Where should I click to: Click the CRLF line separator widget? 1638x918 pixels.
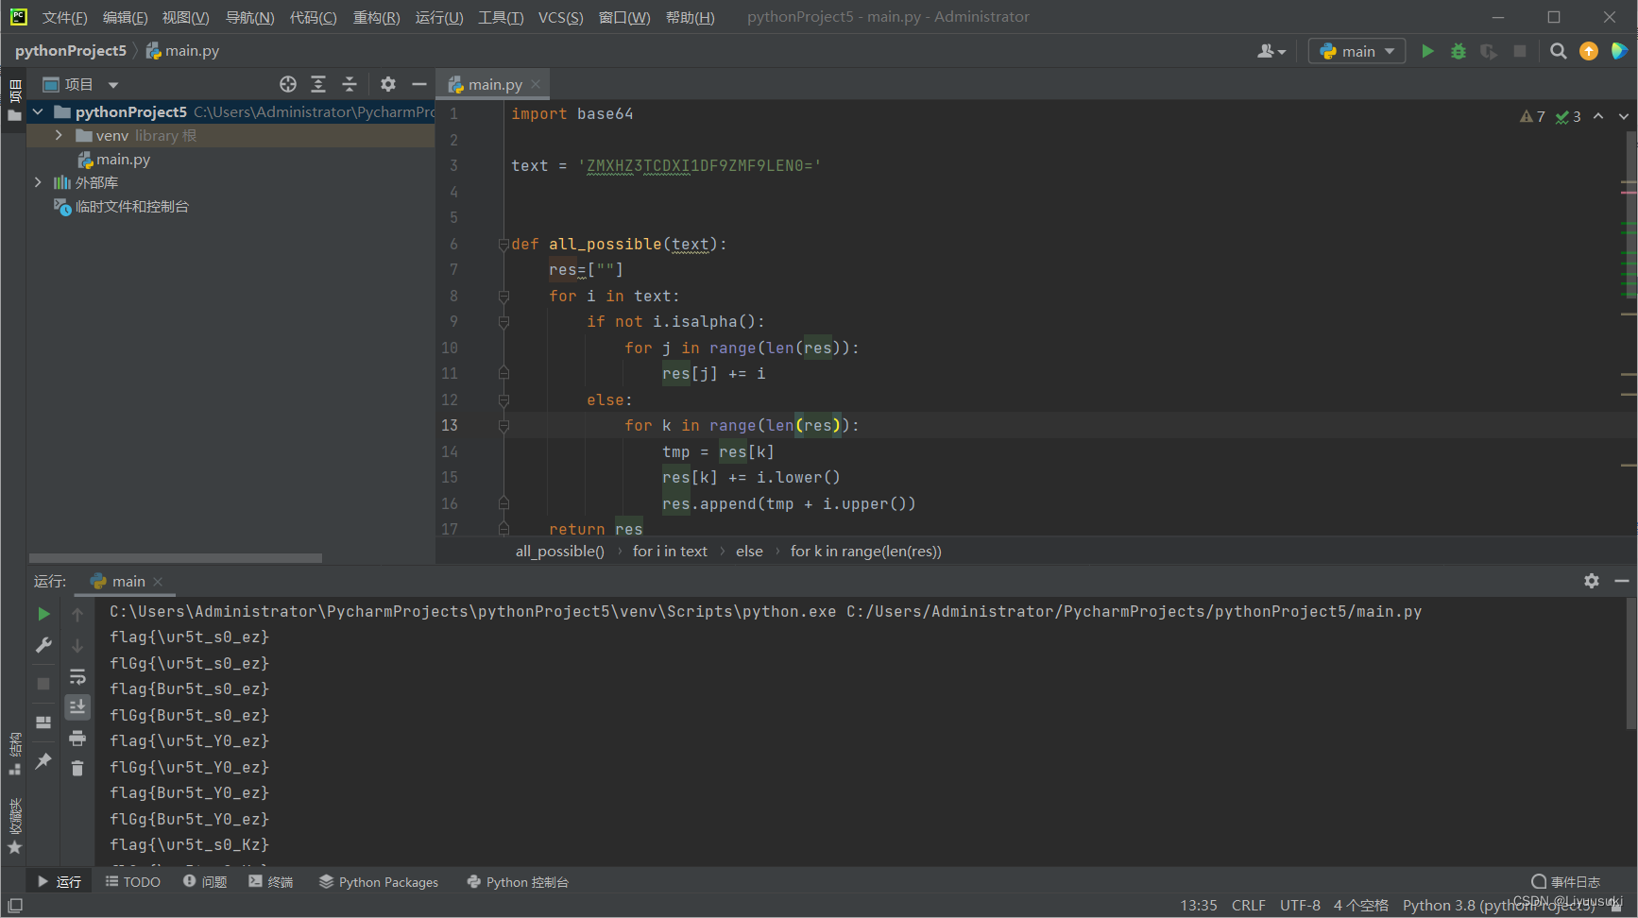point(1248,906)
